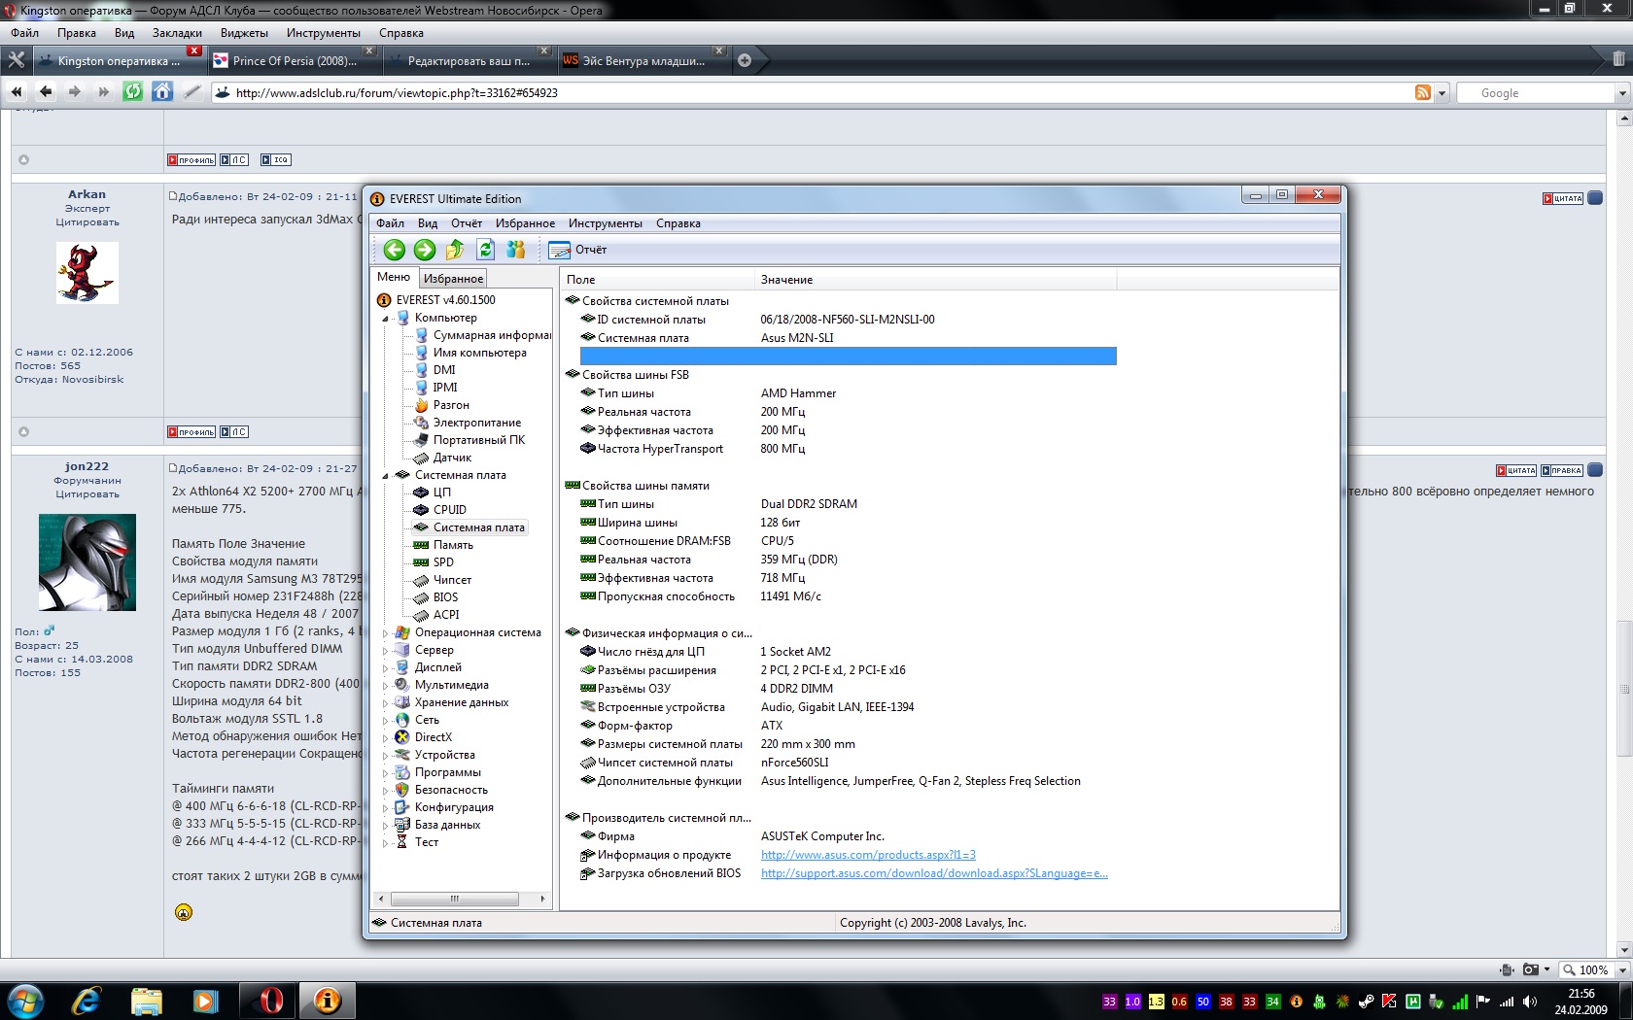The image size is (1633, 1020).
Task: Click the volume speaker tray icon
Action: click(x=1529, y=1002)
